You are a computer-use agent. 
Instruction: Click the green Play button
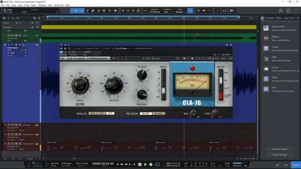click(x=145, y=164)
